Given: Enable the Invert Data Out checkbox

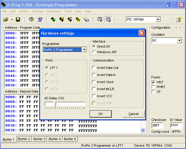Looking at the screenshot, I should (x=94, y=68).
